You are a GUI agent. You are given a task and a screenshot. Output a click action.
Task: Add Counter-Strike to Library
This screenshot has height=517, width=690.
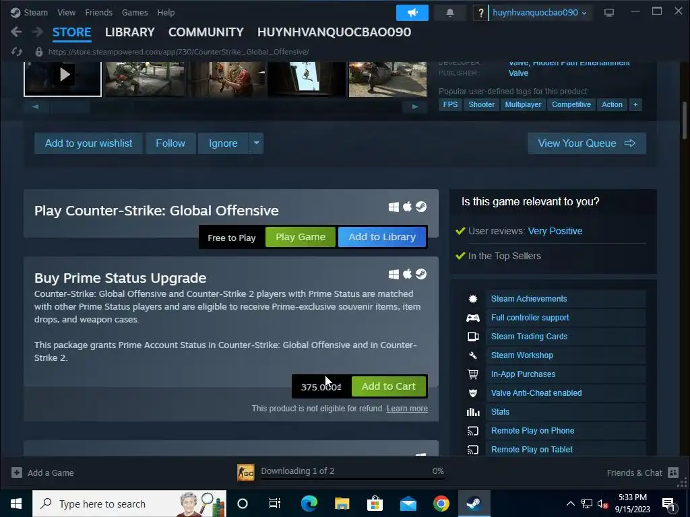(382, 237)
